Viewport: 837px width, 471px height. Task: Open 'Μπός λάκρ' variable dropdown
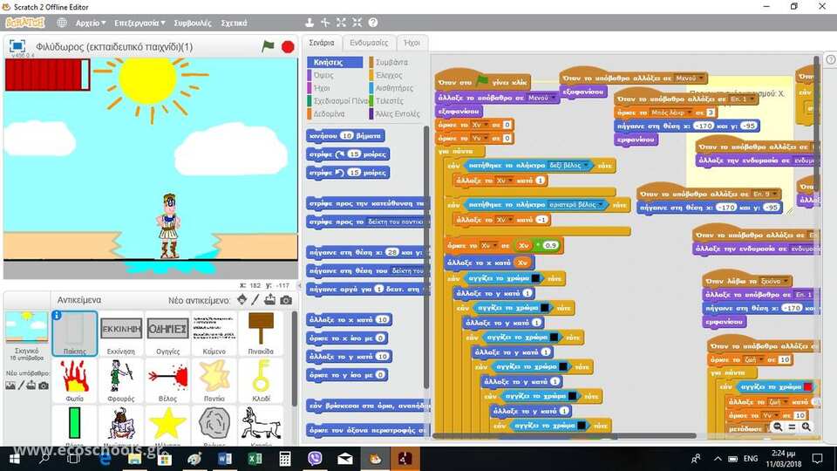670,113
